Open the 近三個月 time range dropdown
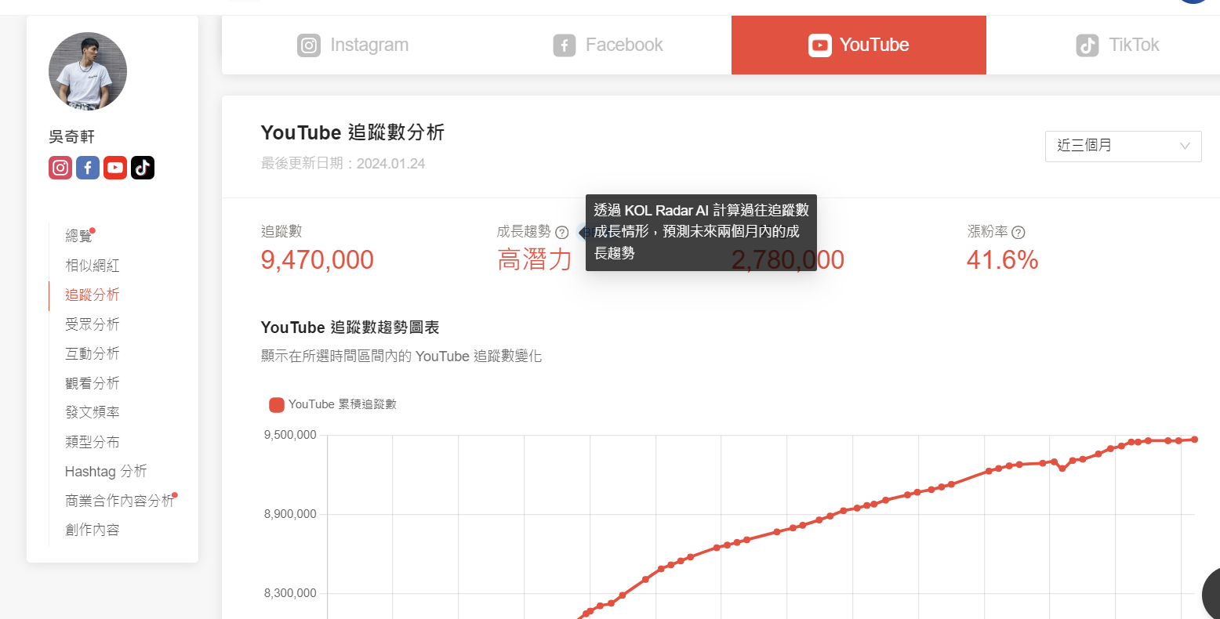 pos(1123,147)
